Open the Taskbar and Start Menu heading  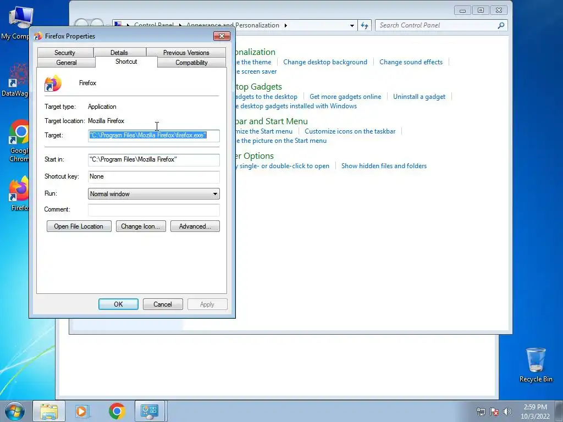(272, 121)
